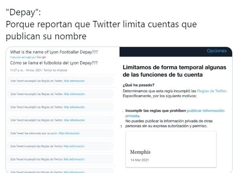This screenshot has width=239, height=173.
Task: Click the original English tweet text
Action: (x=54, y=52)
